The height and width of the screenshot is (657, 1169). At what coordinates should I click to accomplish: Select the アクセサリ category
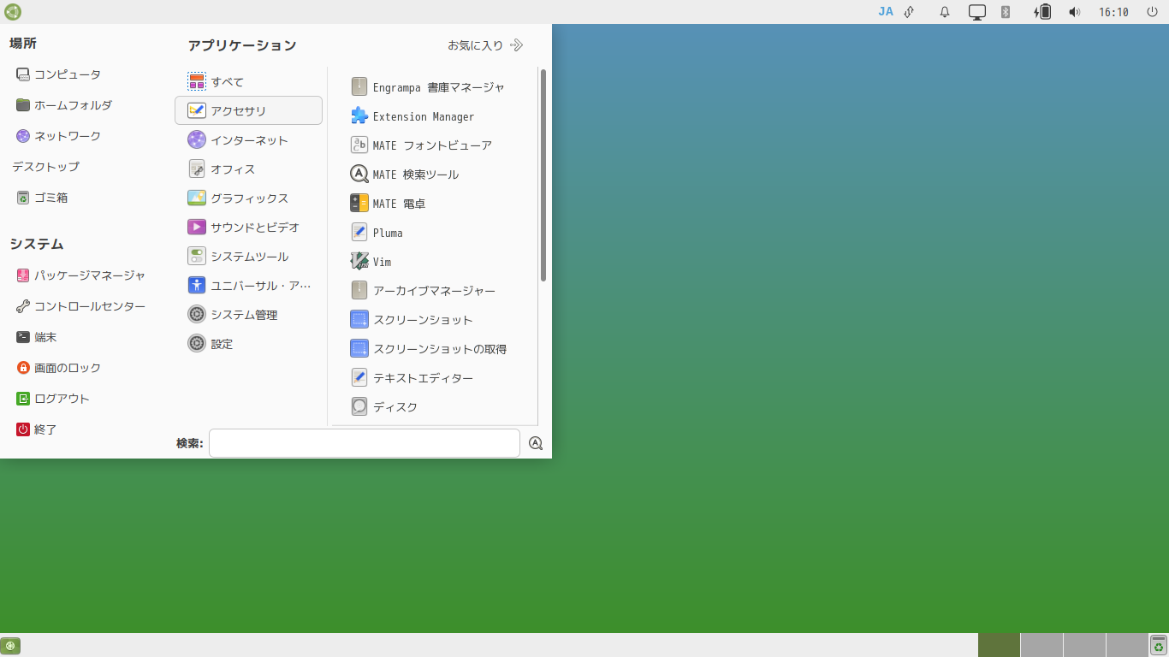point(248,110)
